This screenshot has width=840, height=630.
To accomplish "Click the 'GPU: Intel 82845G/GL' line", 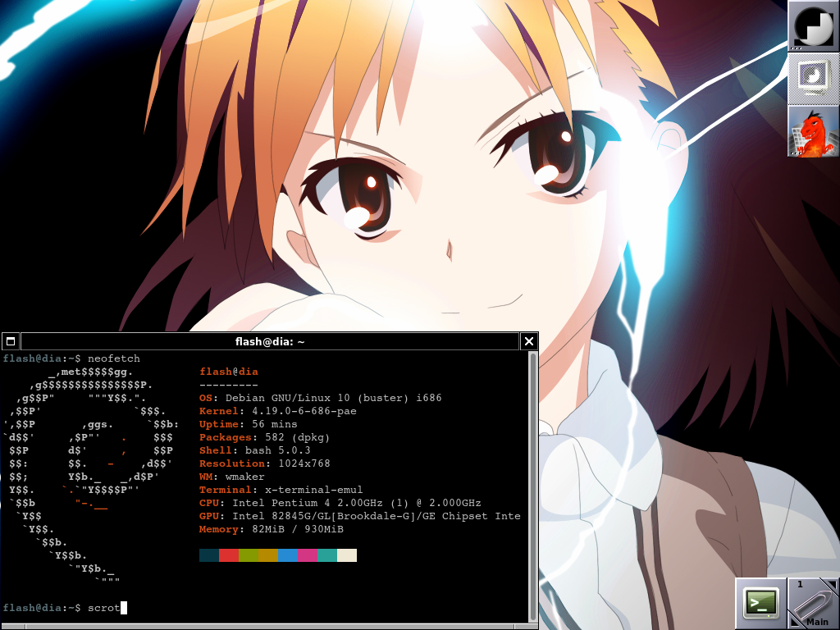I will pyautogui.click(x=360, y=516).
